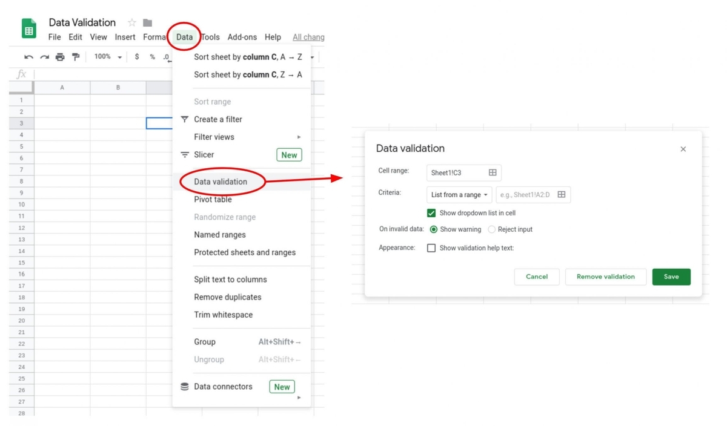This screenshot has height=426, width=727.
Task: Save the data validation settings
Action: coord(671,277)
